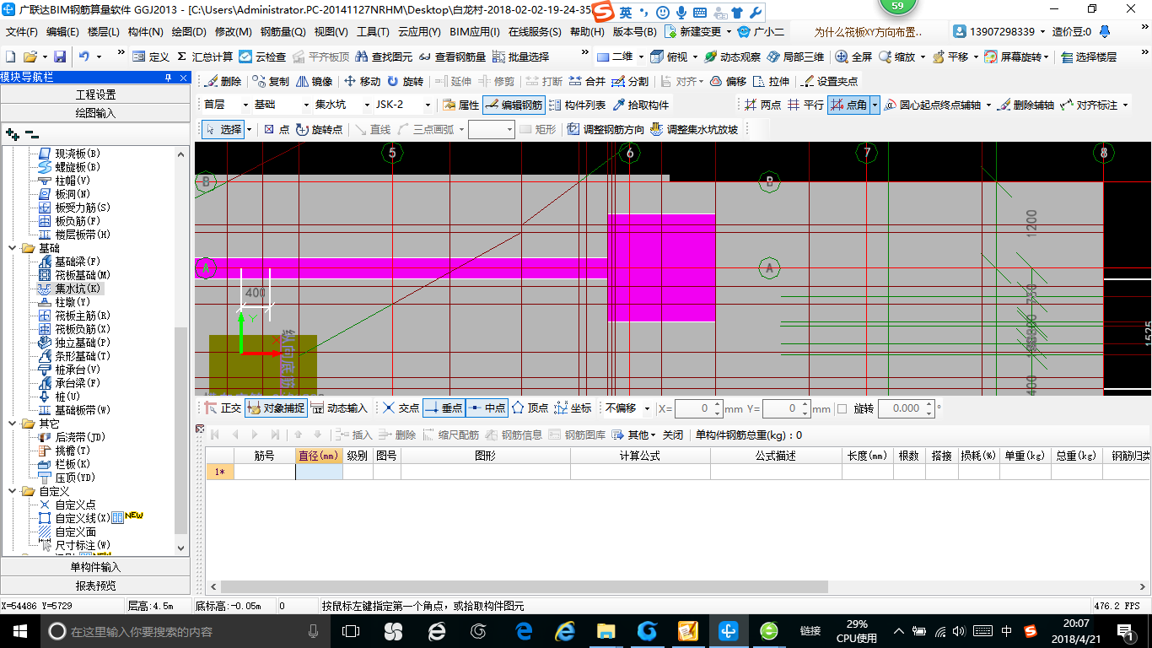Select the 移动 move tool
Viewport: 1152px width, 648px height.
(x=362, y=82)
